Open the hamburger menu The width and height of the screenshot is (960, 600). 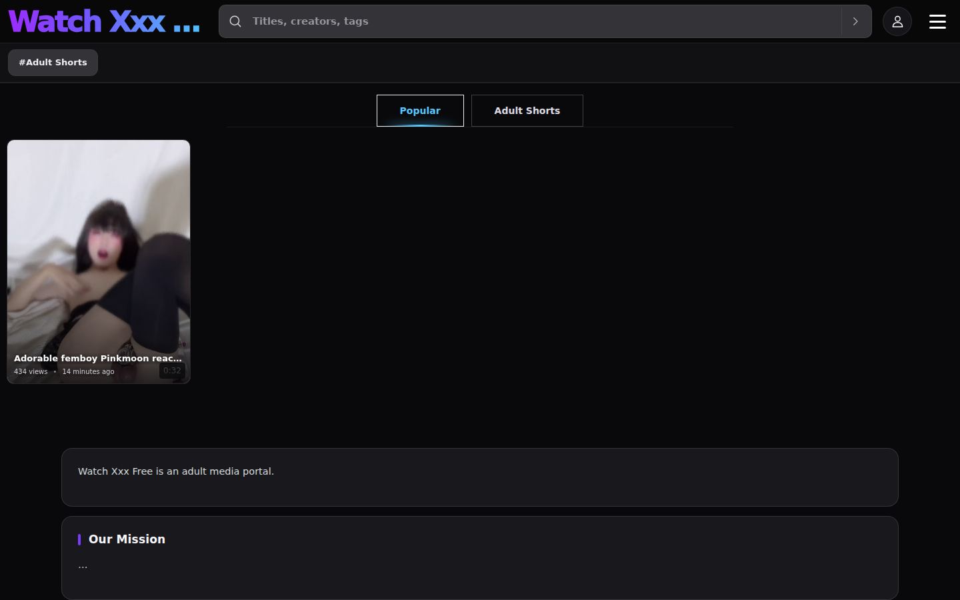tap(937, 21)
